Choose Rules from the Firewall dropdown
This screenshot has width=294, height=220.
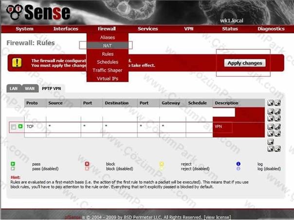point(108,54)
